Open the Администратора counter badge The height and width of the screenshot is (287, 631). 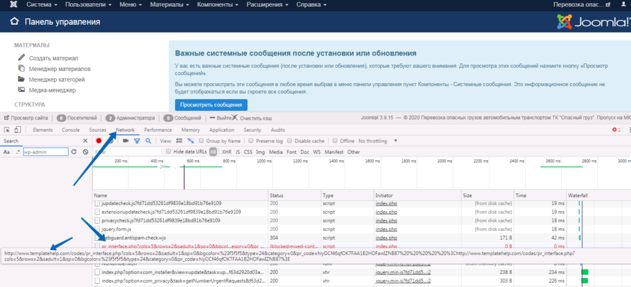coord(110,118)
